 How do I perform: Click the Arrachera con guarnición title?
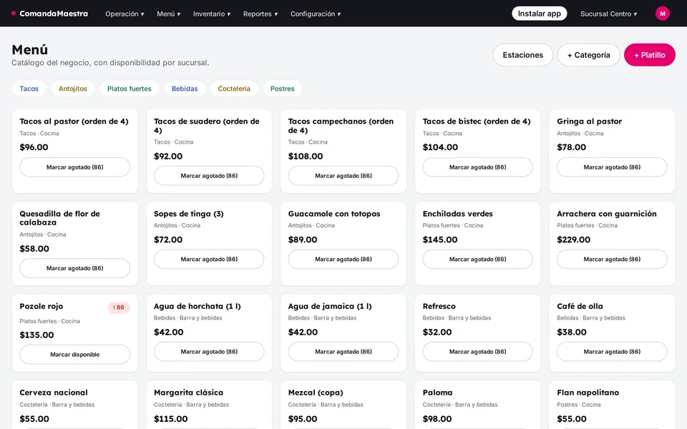tap(606, 214)
